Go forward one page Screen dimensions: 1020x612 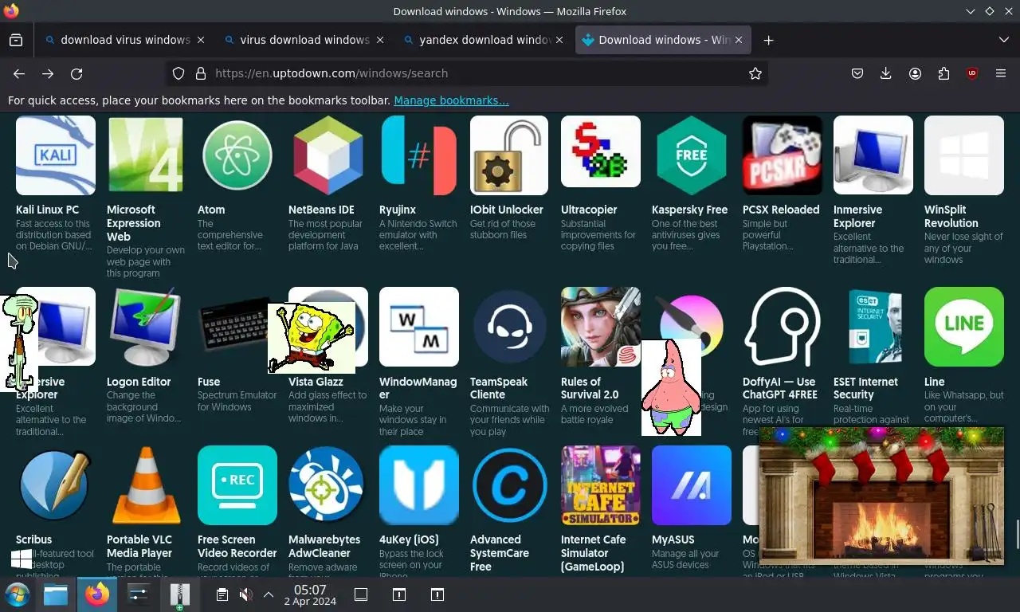(x=48, y=73)
